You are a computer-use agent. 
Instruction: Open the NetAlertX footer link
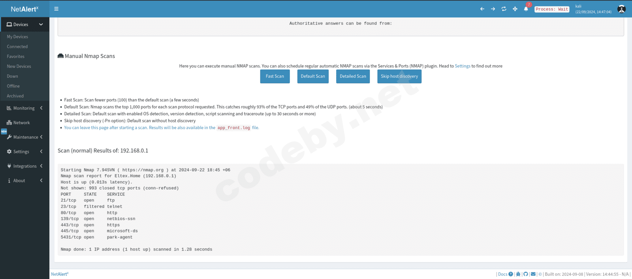click(x=60, y=274)
